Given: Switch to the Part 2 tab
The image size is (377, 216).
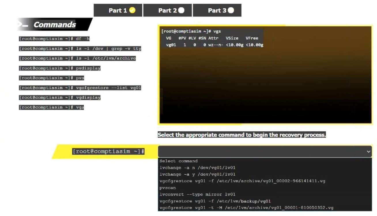Looking at the screenshot, I should click(168, 10).
